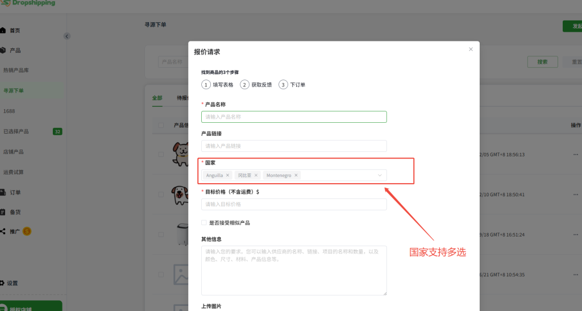Expand the 国家 country dropdown arrow
The height and width of the screenshot is (311, 582).
(380, 176)
